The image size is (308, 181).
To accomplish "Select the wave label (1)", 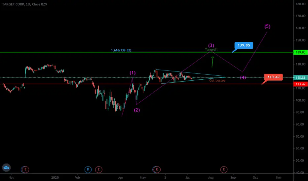I will 133,73.
